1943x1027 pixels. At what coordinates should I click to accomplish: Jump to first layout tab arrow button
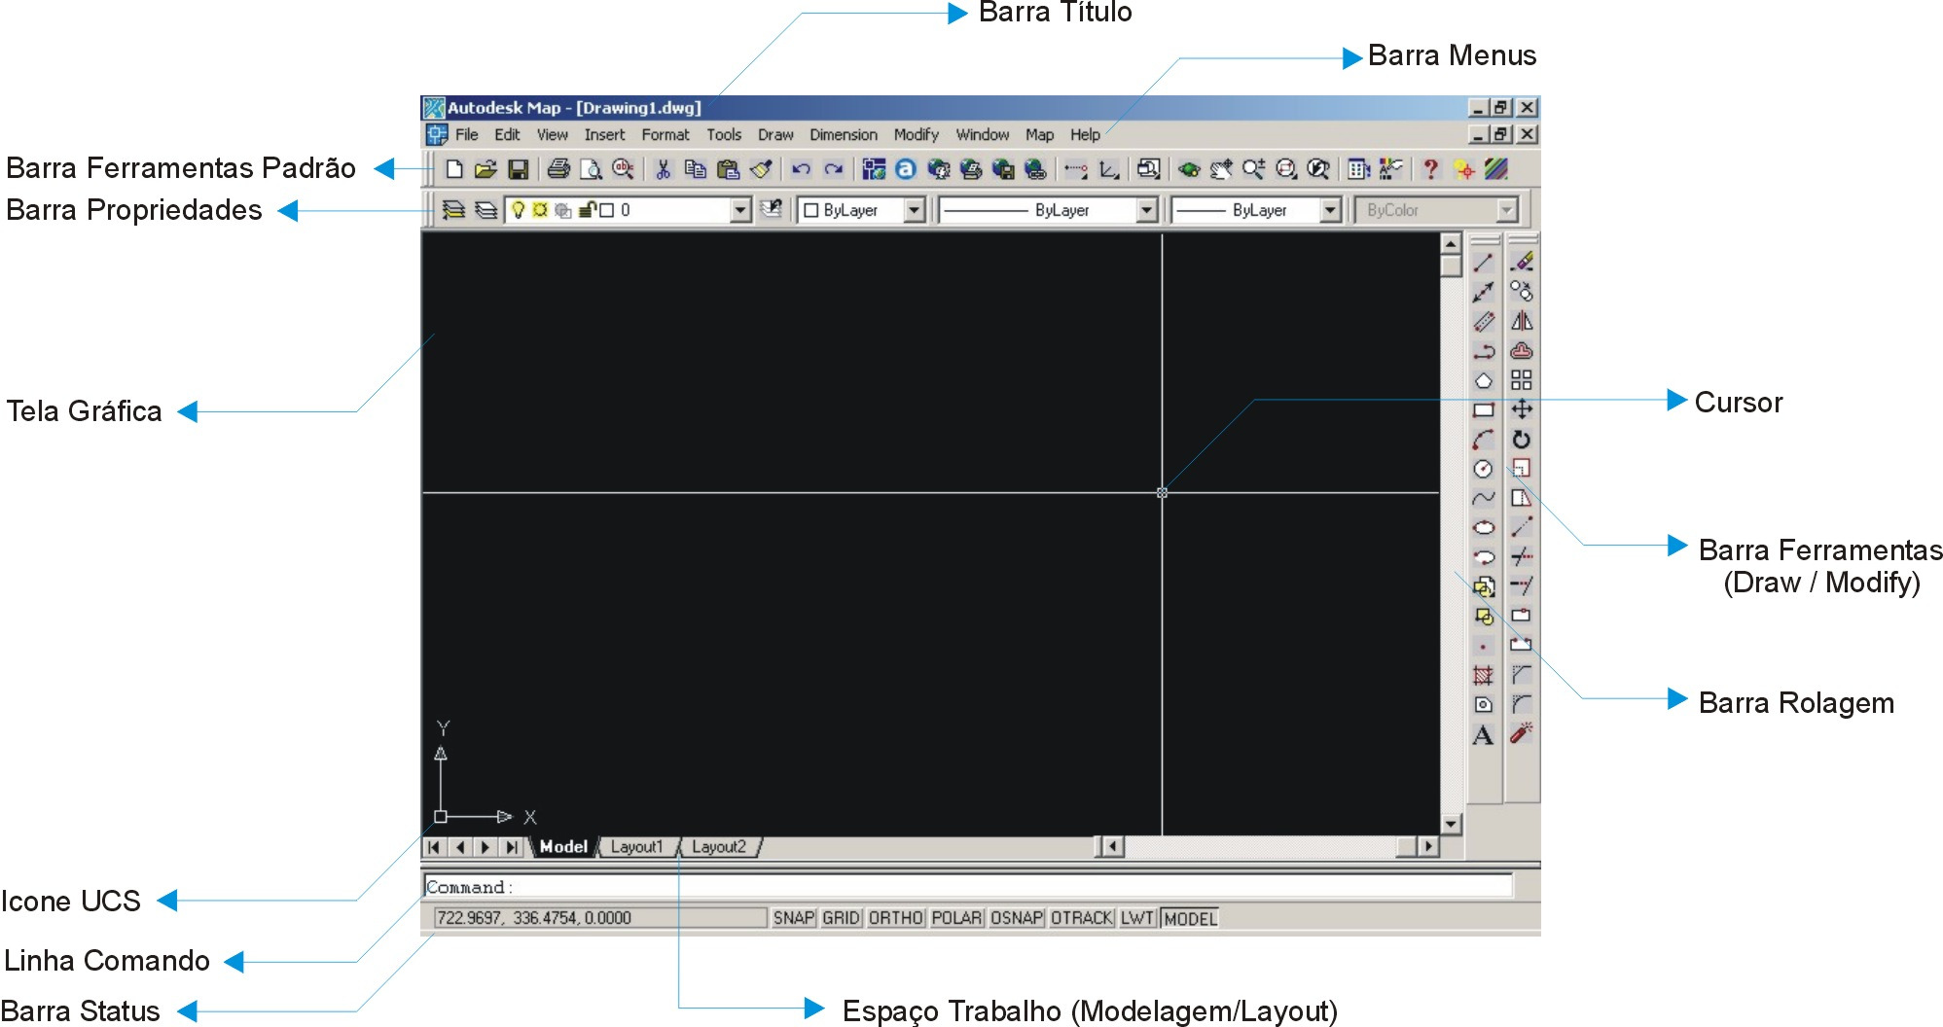pos(434,847)
